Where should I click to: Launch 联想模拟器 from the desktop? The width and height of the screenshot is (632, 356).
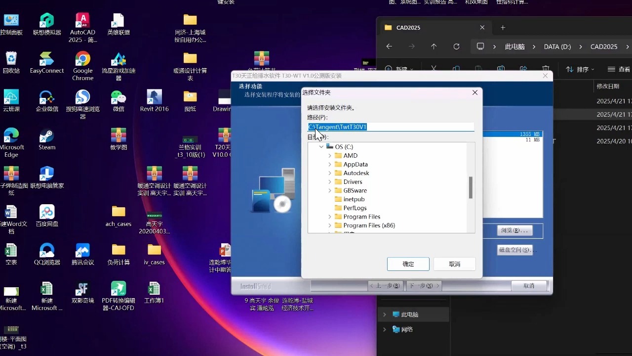pos(47,25)
